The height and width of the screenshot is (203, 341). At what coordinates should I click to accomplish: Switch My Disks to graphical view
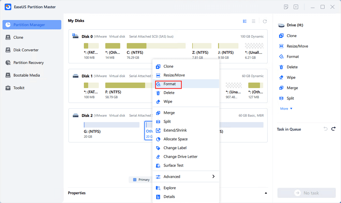point(244,21)
